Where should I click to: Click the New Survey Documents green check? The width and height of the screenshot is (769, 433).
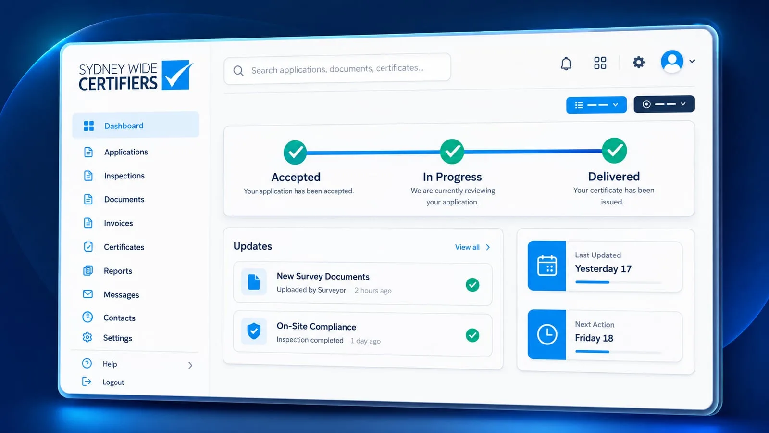click(472, 285)
